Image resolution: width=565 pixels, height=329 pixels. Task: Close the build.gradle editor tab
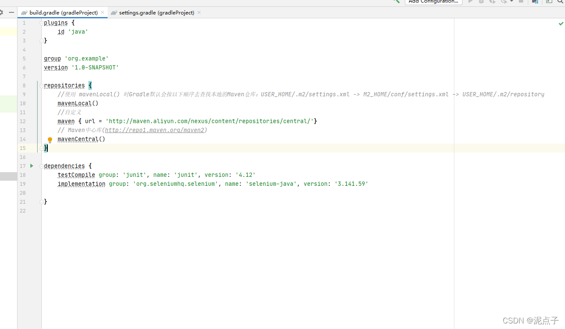[x=102, y=13]
